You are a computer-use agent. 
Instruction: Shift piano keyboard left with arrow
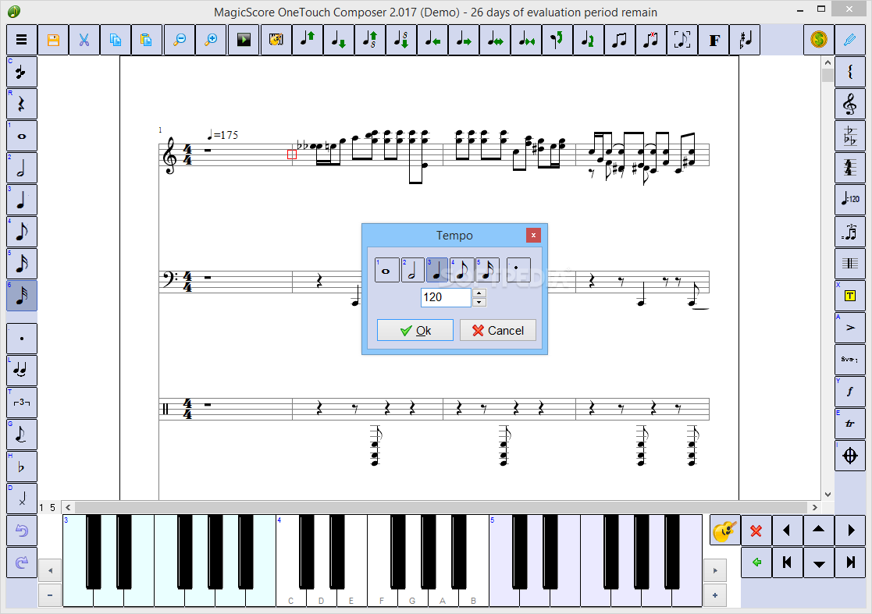(50, 570)
